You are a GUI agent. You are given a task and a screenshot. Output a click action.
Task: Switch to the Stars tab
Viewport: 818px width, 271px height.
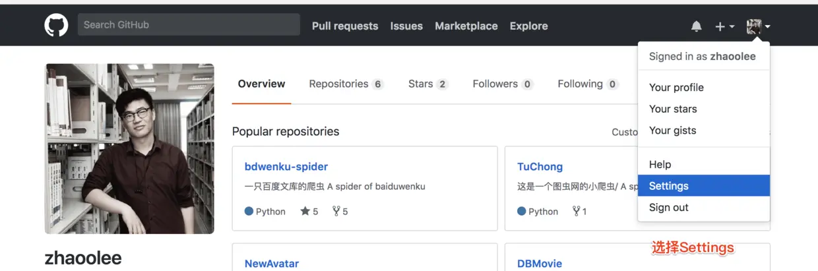point(428,84)
